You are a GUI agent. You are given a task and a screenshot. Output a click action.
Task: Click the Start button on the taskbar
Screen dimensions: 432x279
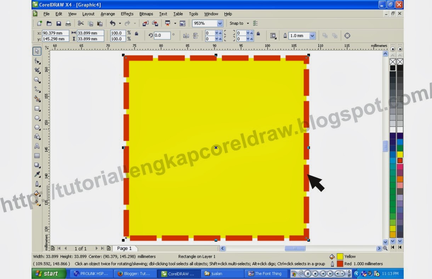(49, 273)
